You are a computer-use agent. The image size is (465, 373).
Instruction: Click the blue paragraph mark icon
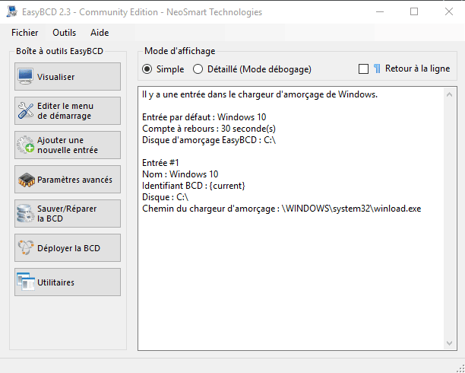(x=377, y=69)
